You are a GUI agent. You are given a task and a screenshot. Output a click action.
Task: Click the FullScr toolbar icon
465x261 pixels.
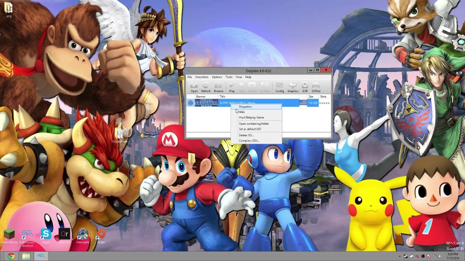click(252, 87)
